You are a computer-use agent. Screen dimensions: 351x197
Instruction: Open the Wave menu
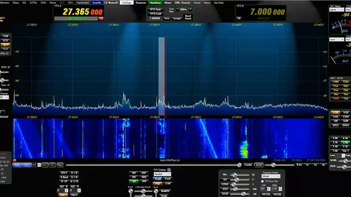16,3
